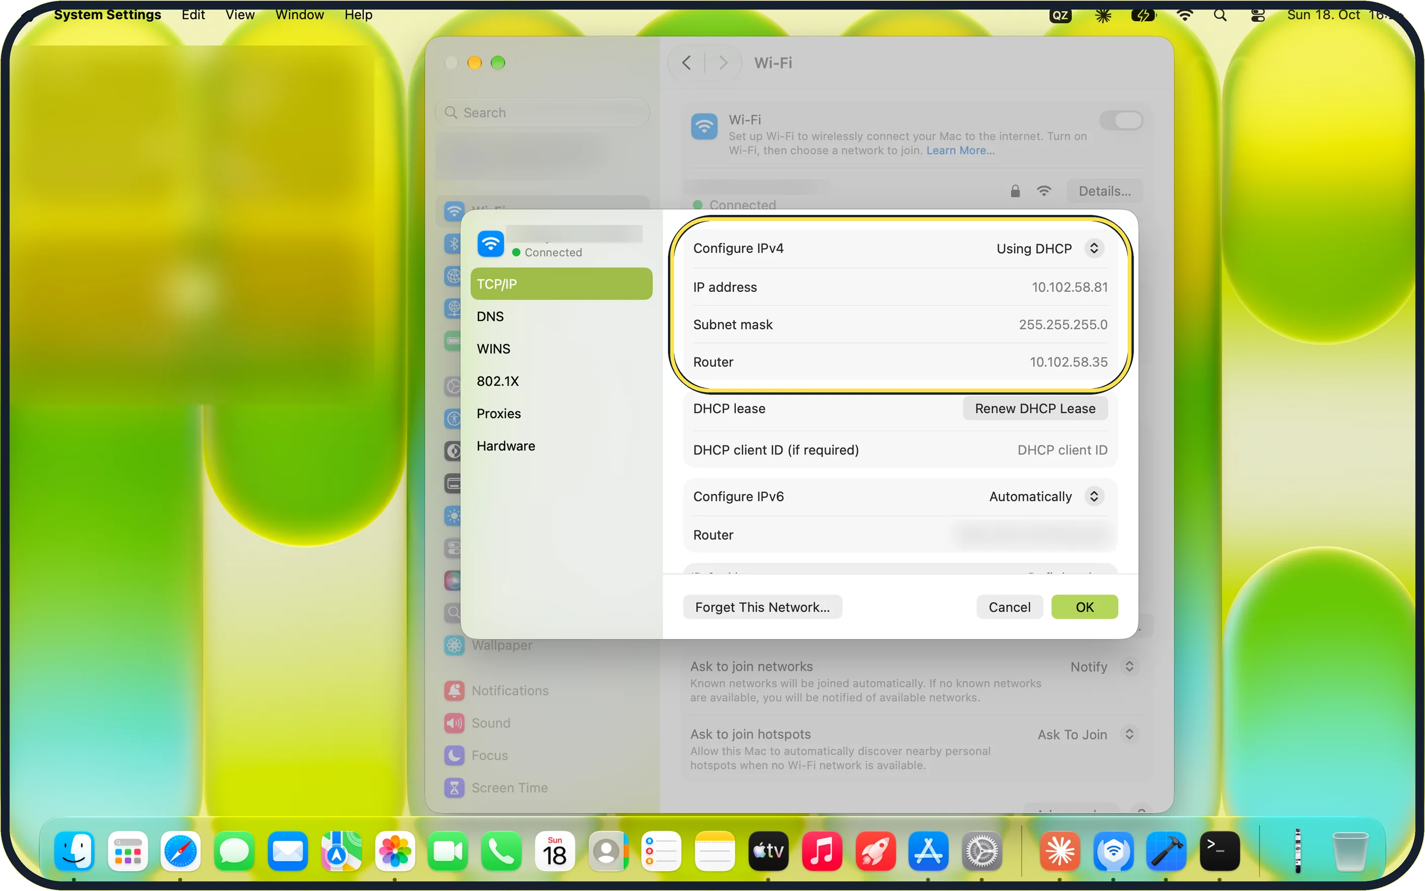The width and height of the screenshot is (1425, 891).
Task: Open Mail app in the Dock
Action: [287, 851]
